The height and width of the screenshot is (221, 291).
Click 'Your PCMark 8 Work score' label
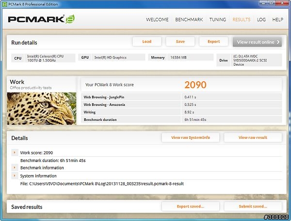click(109, 85)
